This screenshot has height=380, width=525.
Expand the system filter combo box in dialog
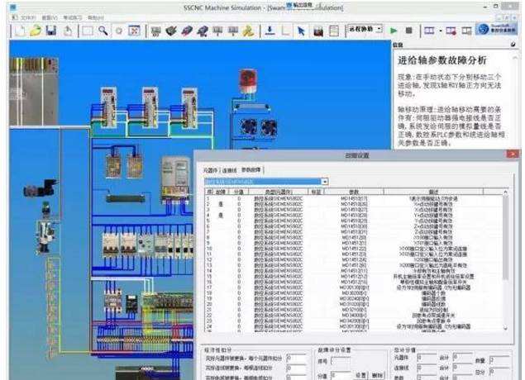point(324,181)
